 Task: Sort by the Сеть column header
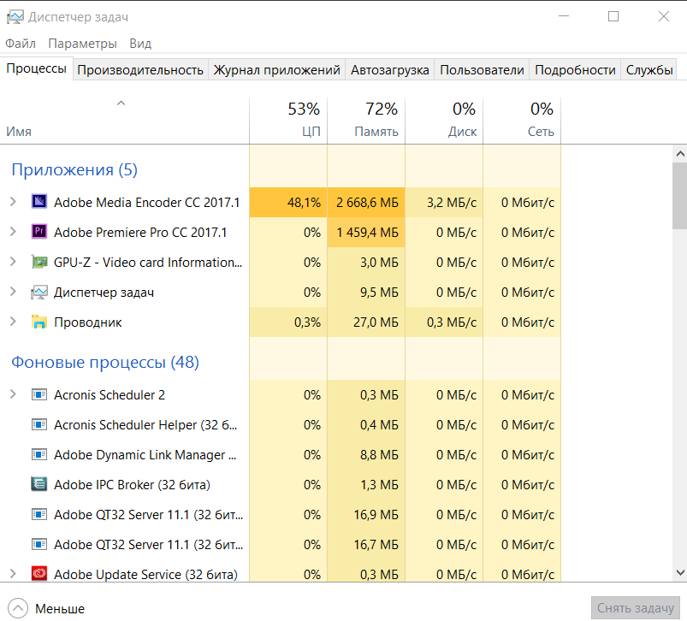coord(522,121)
